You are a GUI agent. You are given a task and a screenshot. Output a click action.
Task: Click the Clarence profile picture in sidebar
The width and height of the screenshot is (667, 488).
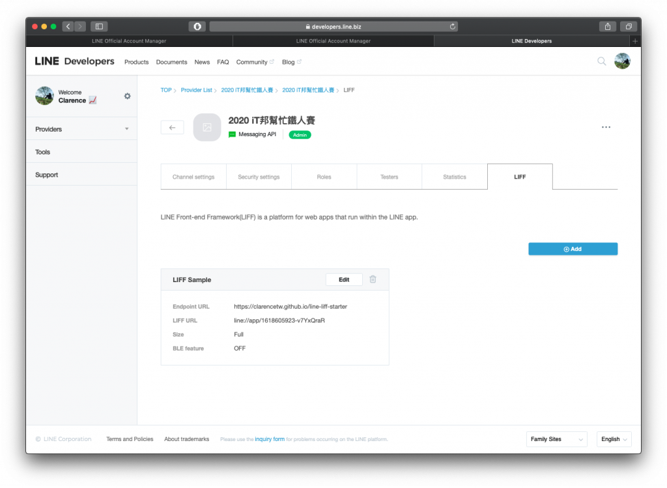[x=45, y=96]
